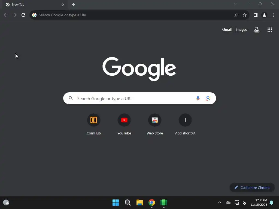Add a new shortcut tile
279x209 pixels.
(185, 124)
